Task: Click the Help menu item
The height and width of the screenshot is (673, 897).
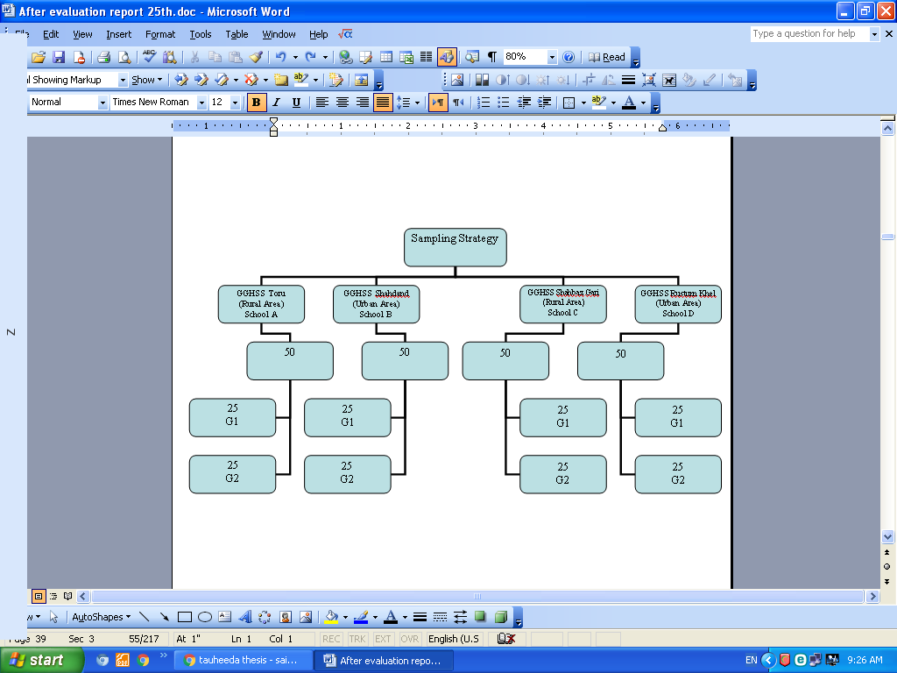Action: coord(318,34)
